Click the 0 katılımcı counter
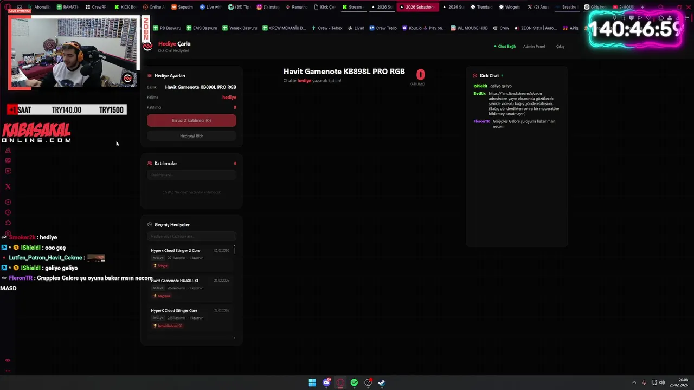Image resolution: width=694 pixels, height=390 pixels. 420,76
